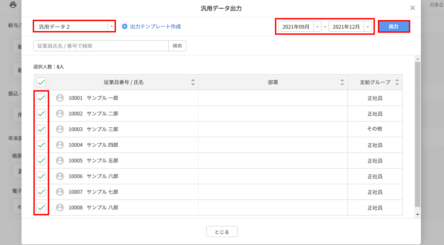Click the avatar icon of サンプル 八郎
This screenshot has width=444, height=245.
coord(60,208)
